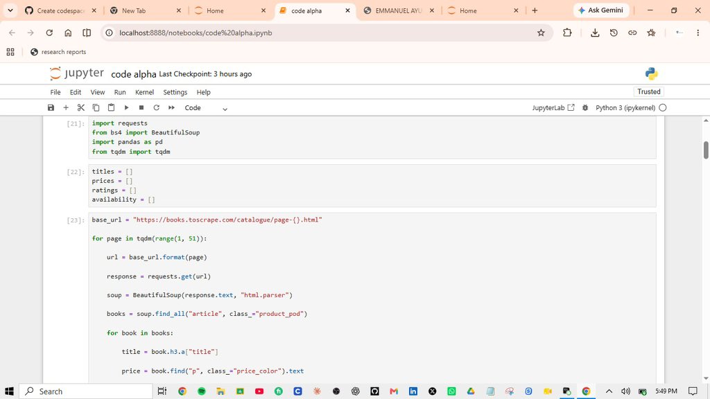The width and height of the screenshot is (710, 399).
Task: Rename notebook by clicking code alpha title
Action: pos(134,73)
